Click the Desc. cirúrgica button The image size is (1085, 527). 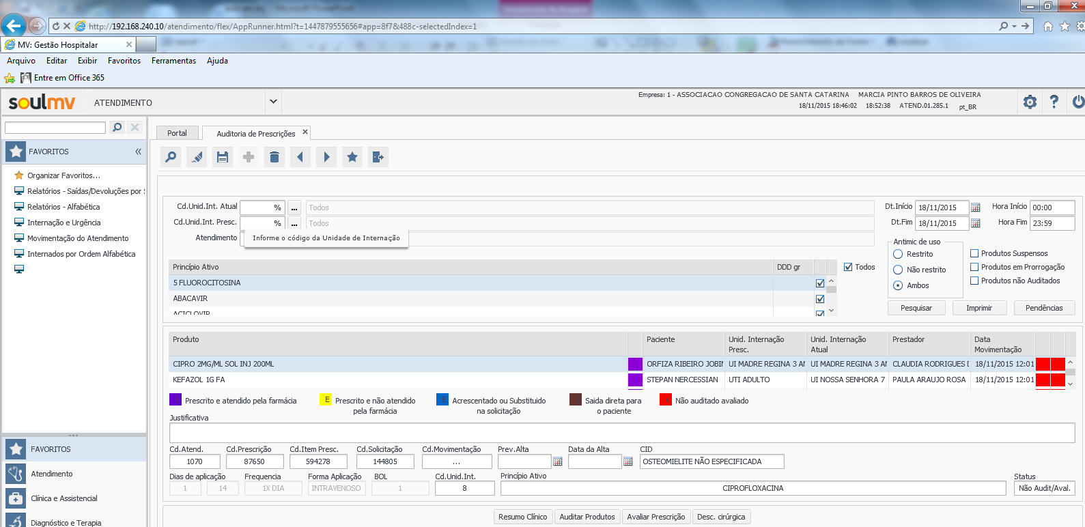(721, 517)
